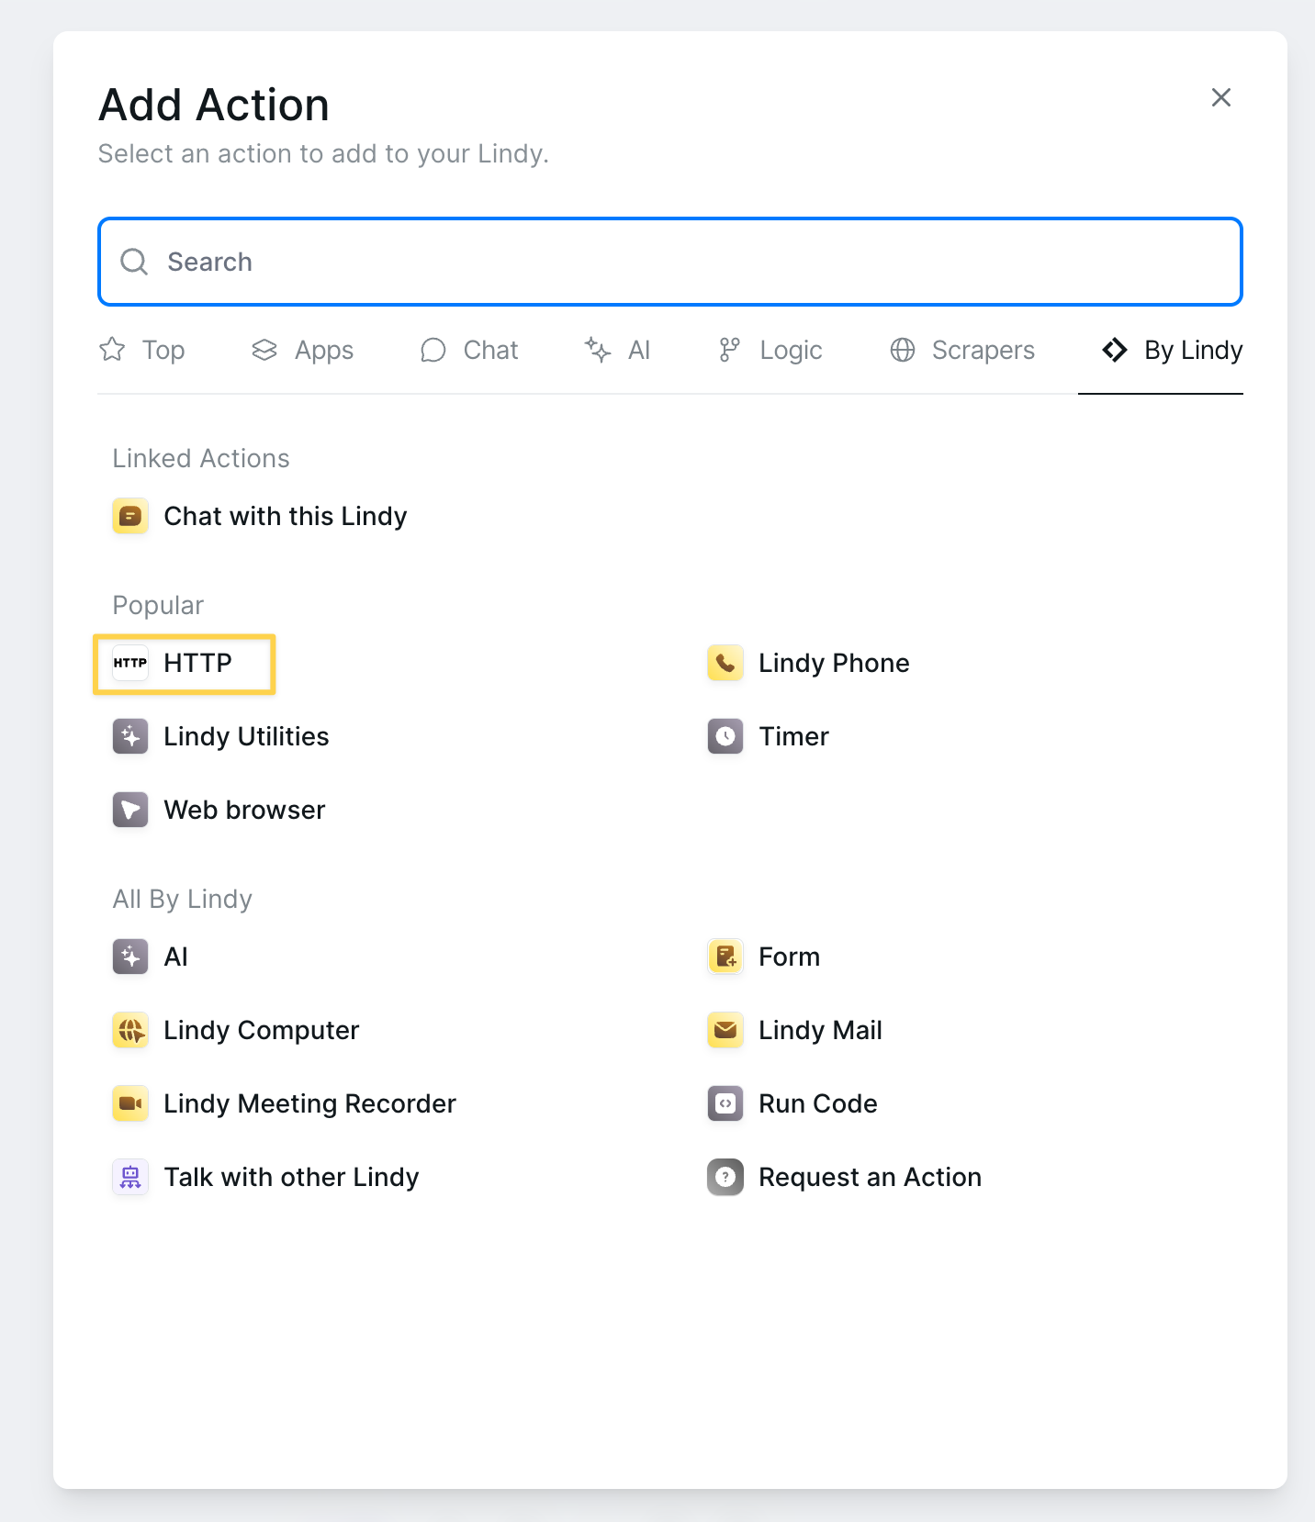Open the AI tab label

tap(639, 350)
